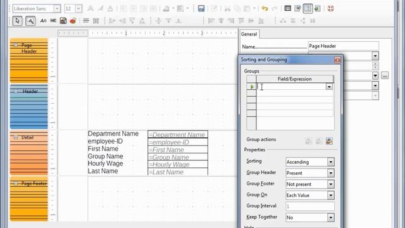Screen dimensions: 405x228
Task: Insert a label field tool
Action: [x=43, y=21]
